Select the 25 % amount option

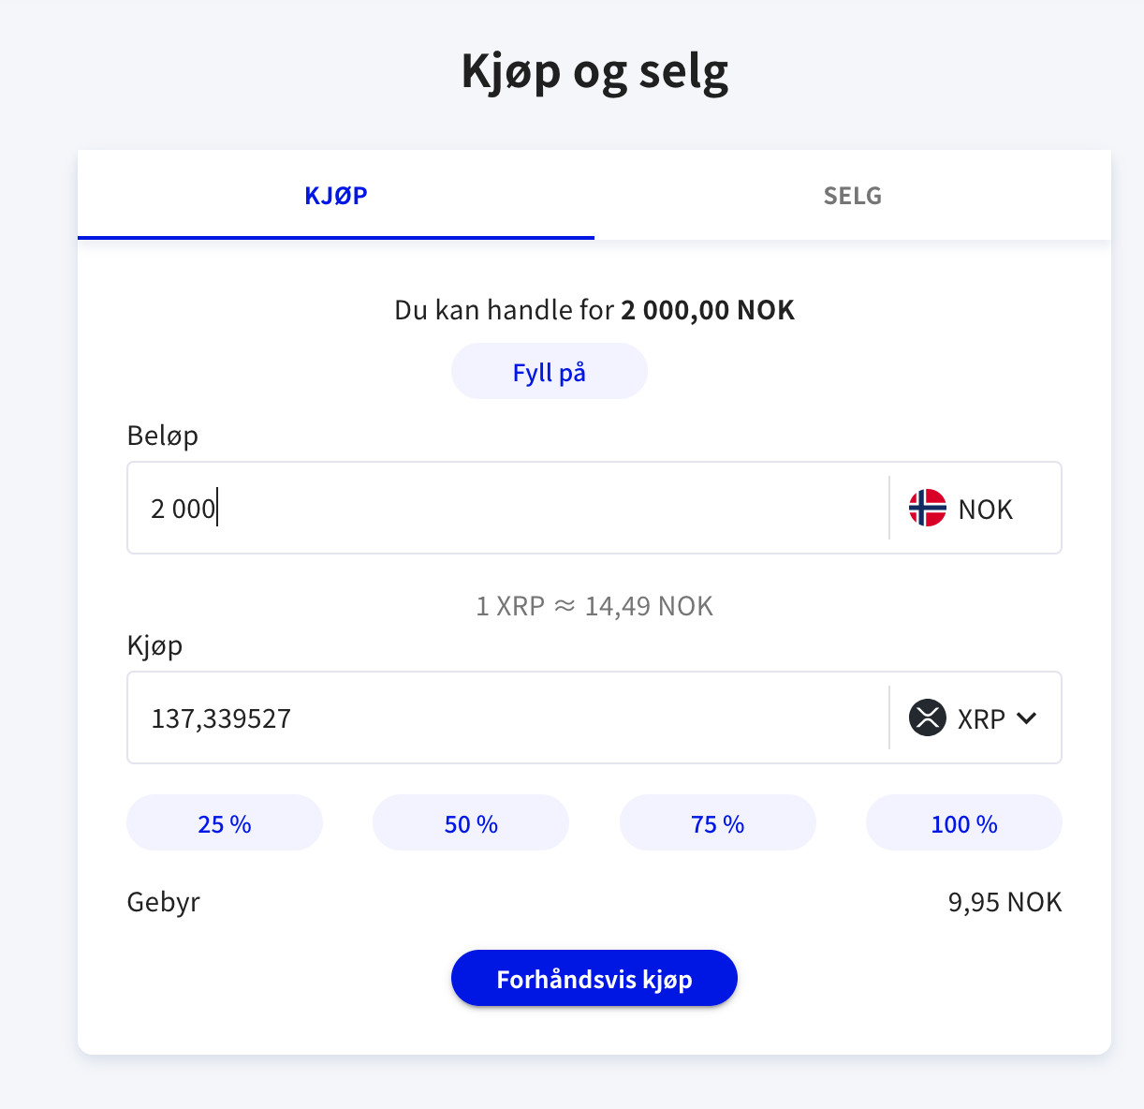click(x=224, y=823)
